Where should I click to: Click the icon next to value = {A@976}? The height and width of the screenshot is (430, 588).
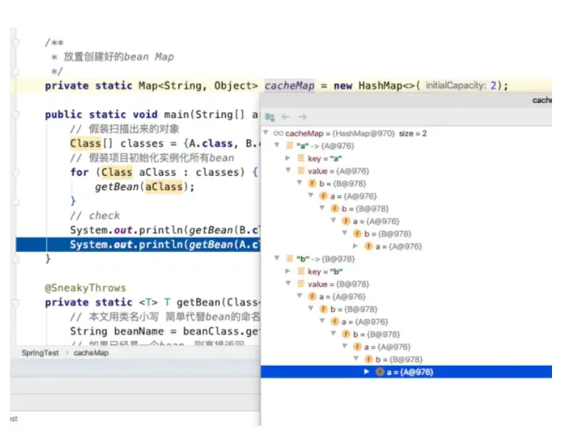tap(301, 171)
